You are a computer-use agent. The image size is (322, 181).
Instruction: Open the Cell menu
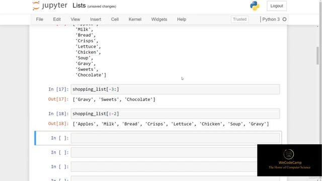click(115, 19)
